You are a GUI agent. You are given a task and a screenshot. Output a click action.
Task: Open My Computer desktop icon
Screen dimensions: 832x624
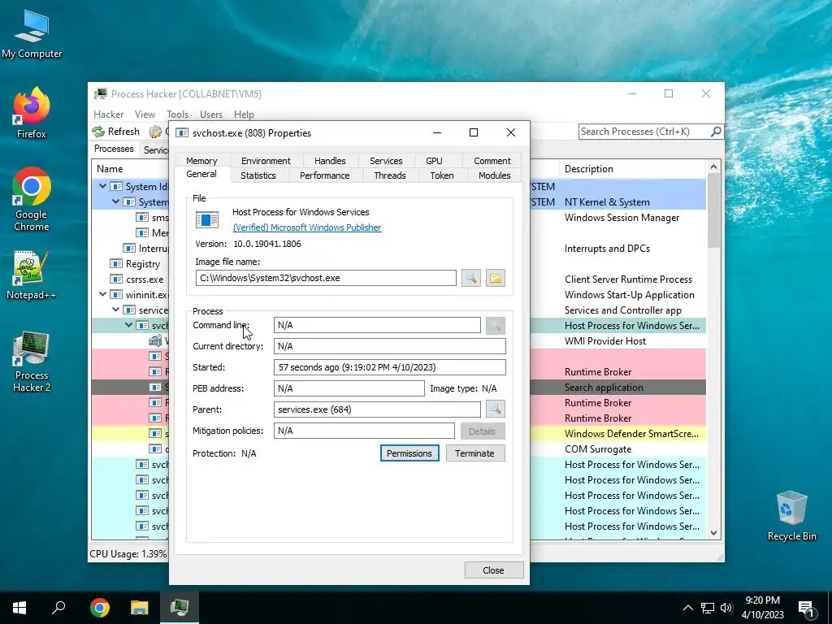point(32,34)
